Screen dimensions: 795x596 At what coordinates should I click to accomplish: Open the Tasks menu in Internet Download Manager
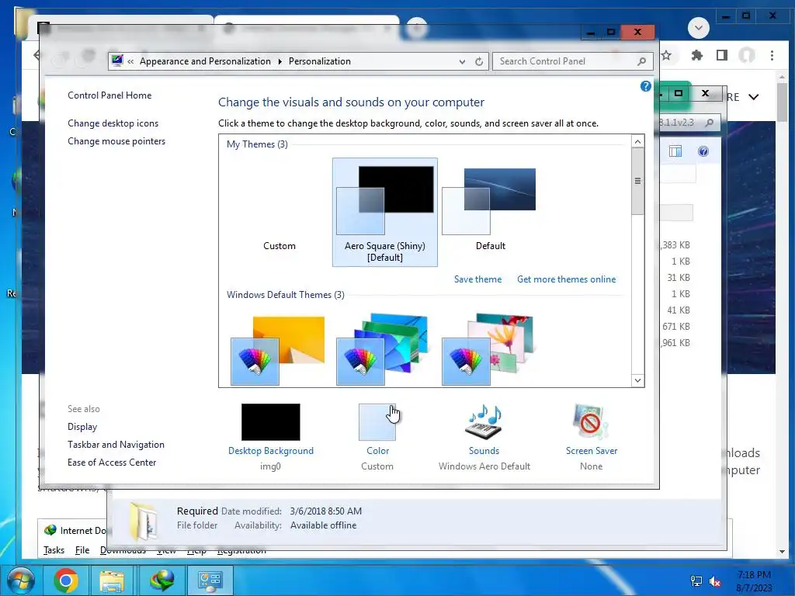click(54, 550)
